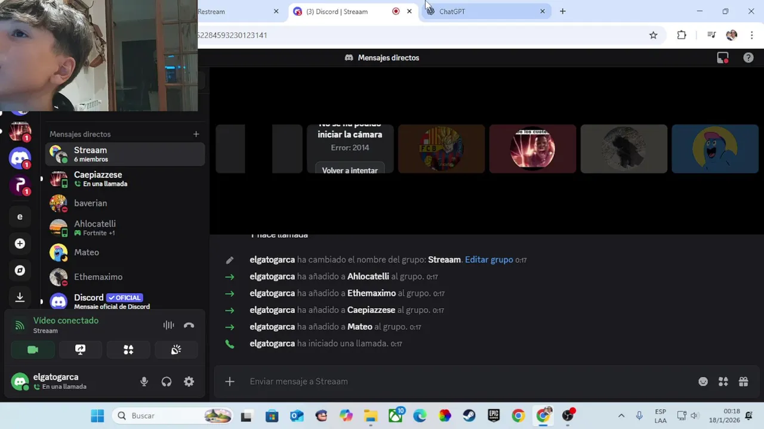This screenshot has width=764, height=429.
Task: Deafen audio with the headphones icon
Action: 167,382
